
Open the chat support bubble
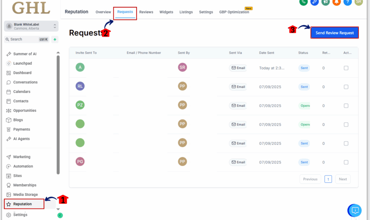point(354,210)
